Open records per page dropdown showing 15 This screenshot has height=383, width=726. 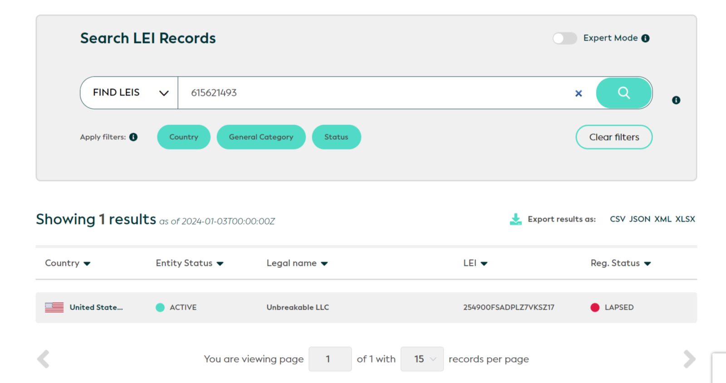pos(422,359)
